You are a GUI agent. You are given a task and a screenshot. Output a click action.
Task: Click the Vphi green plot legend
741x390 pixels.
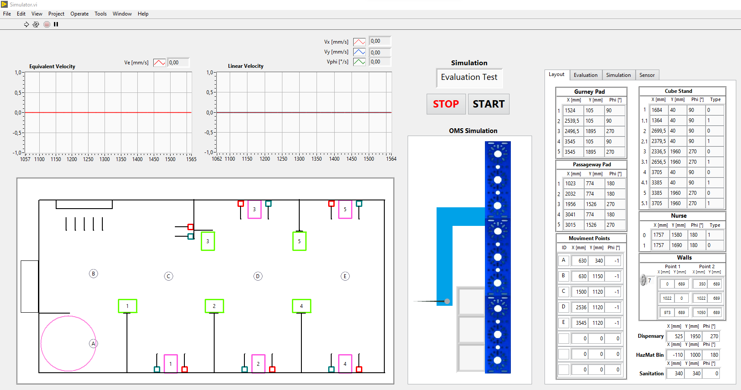359,61
